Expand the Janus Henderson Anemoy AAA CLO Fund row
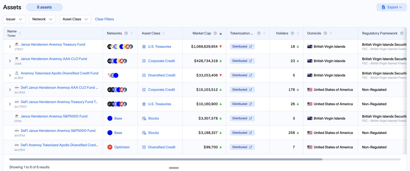This screenshot has height=171, width=410. coord(10,61)
